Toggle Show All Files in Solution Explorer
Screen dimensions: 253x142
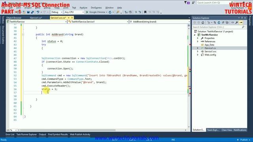point(227,22)
